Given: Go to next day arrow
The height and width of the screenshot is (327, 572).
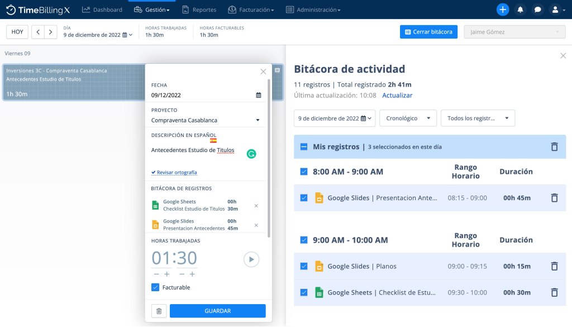Looking at the screenshot, I should 51,32.
